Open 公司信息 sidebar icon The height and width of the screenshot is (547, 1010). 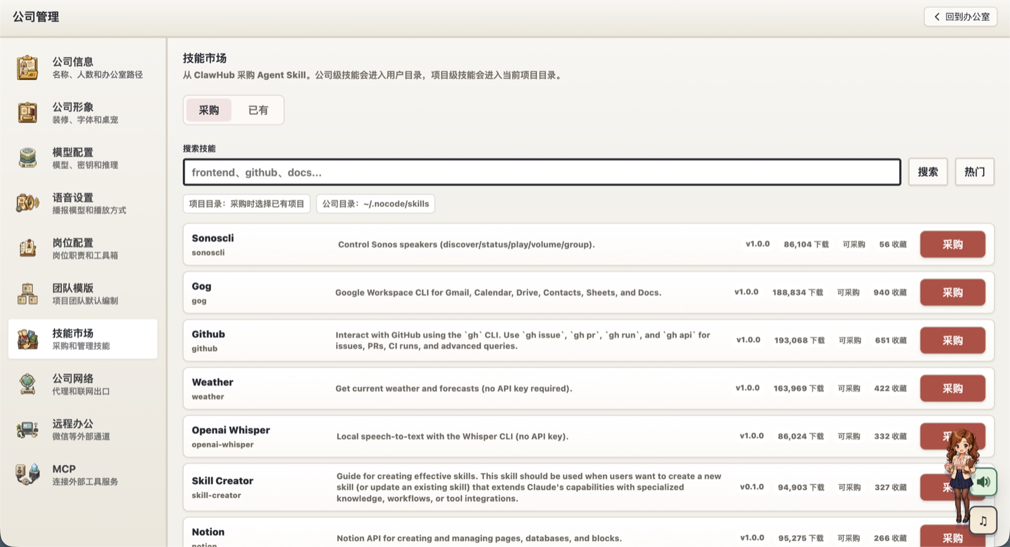[x=27, y=68]
